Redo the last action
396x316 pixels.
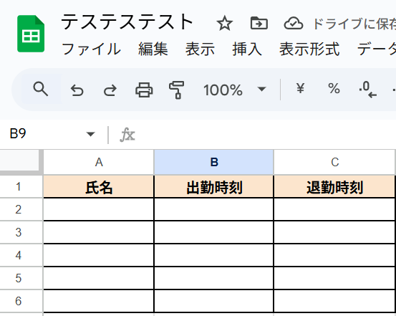pos(110,90)
